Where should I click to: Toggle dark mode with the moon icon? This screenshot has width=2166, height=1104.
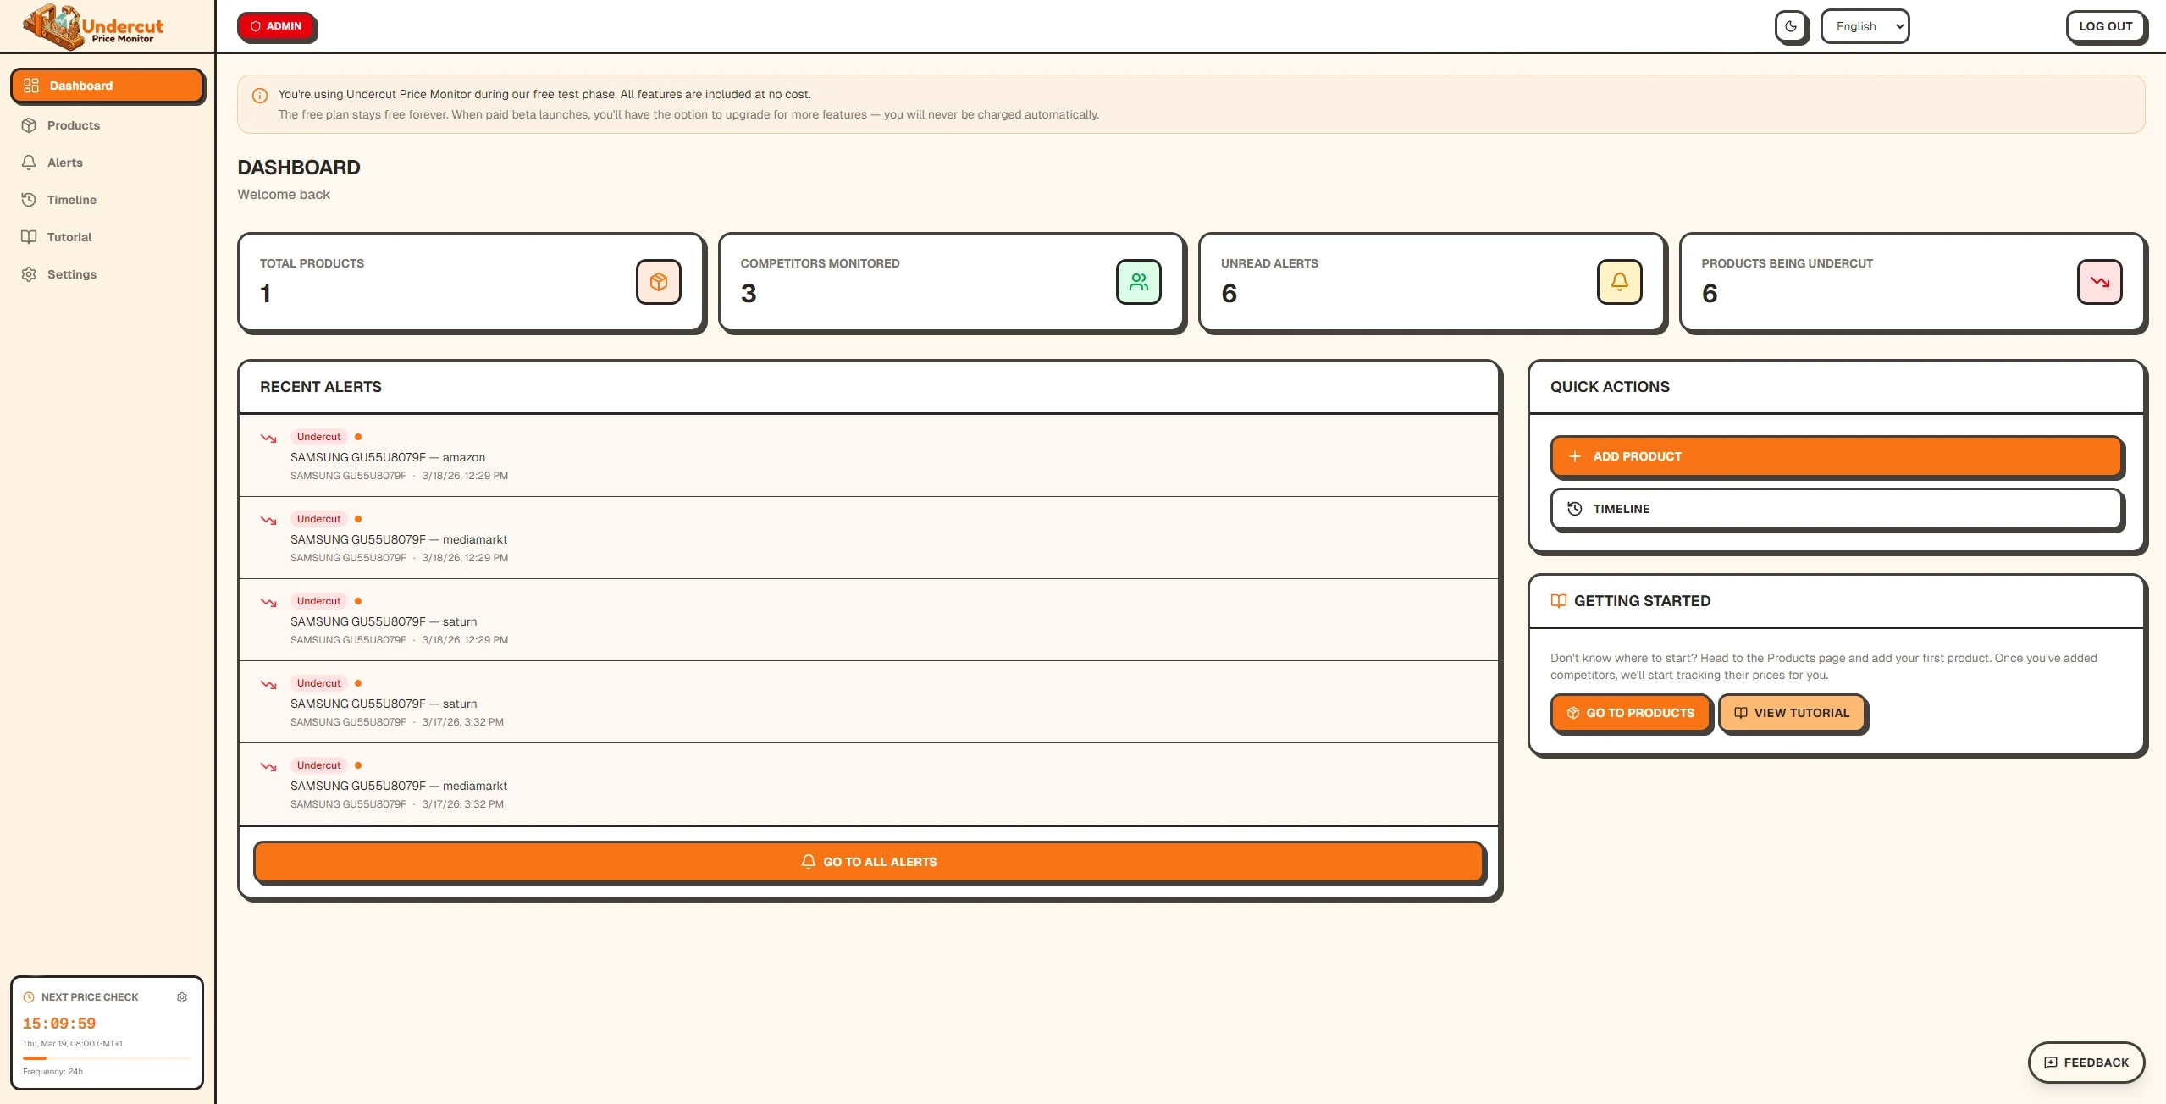1791,26
